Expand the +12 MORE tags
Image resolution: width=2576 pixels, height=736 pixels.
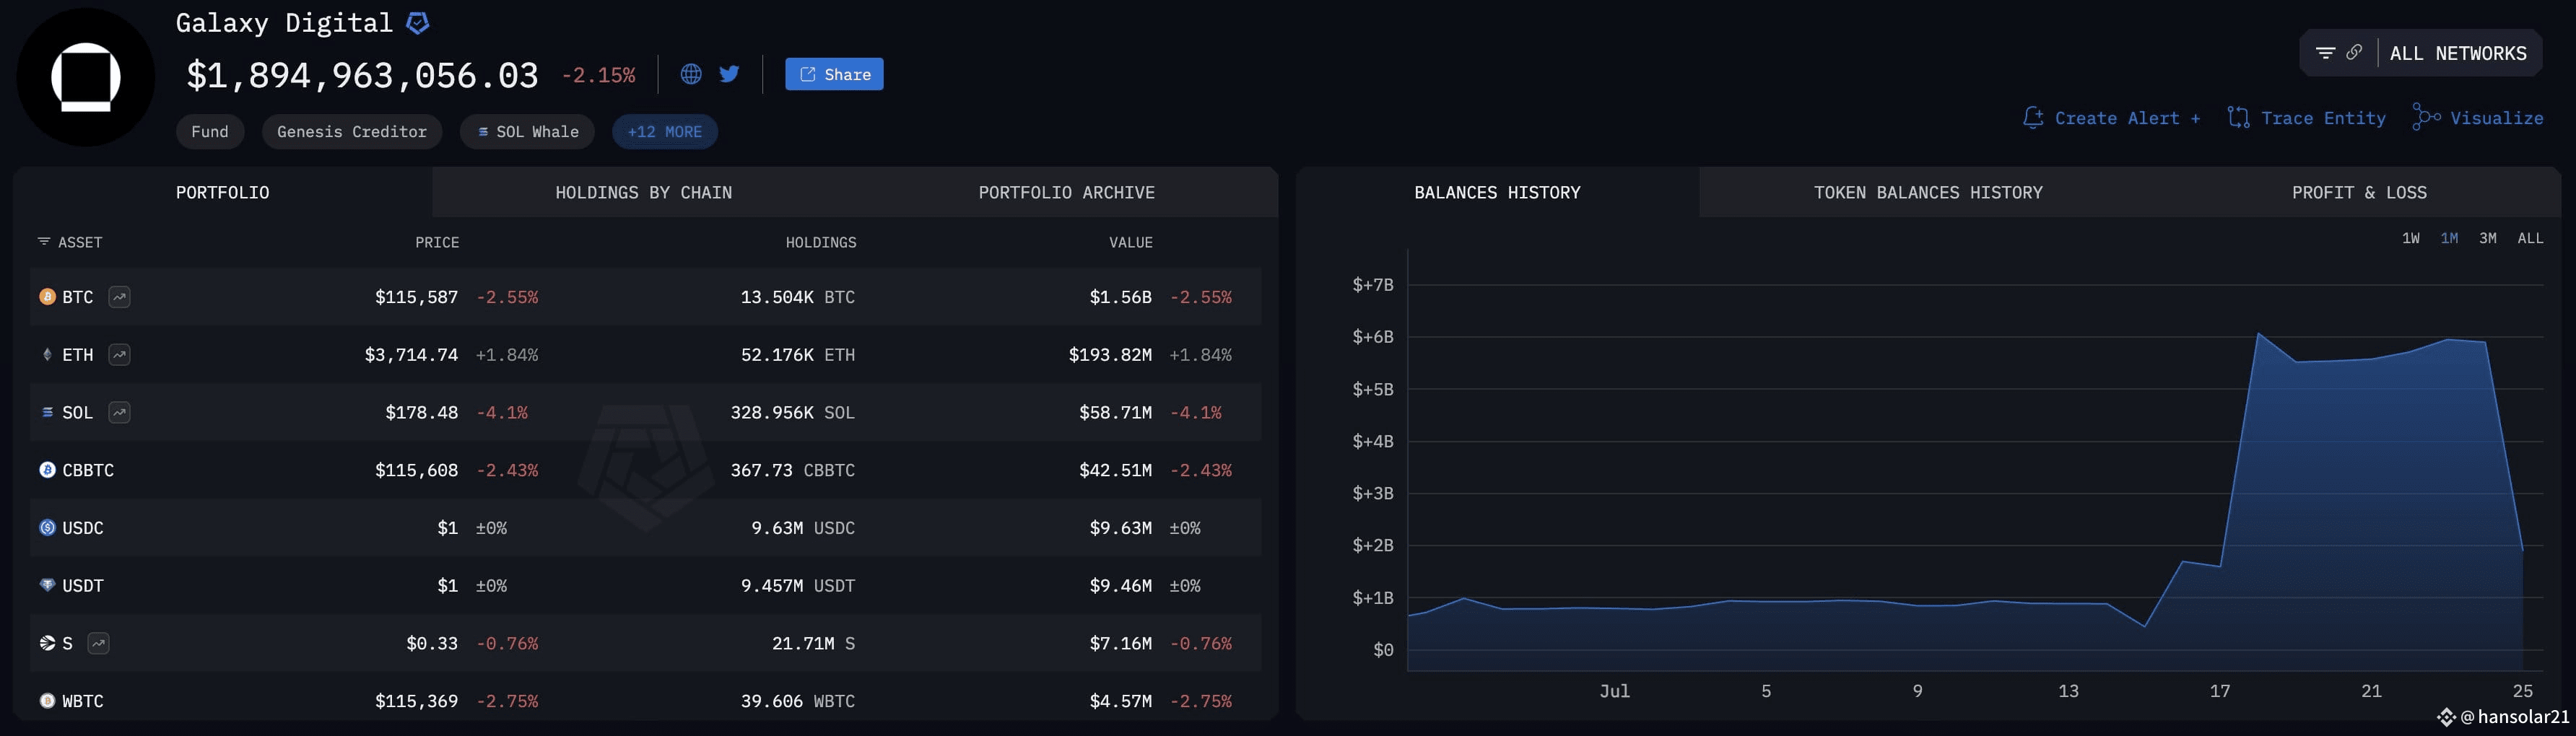(665, 132)
